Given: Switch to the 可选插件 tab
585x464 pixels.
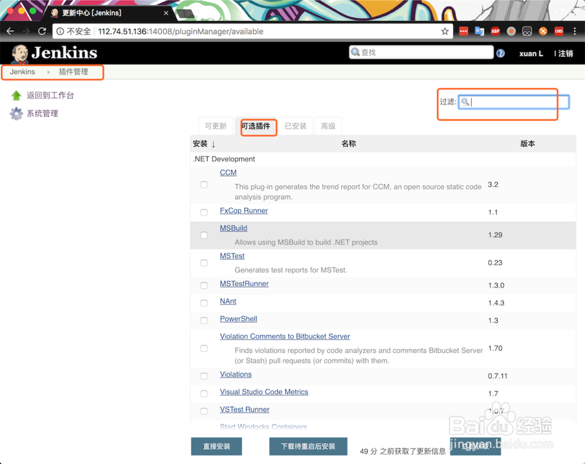Looking at the screenshot, I should coord(256,126).
